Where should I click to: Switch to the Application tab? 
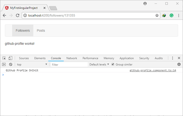[127, 58]
